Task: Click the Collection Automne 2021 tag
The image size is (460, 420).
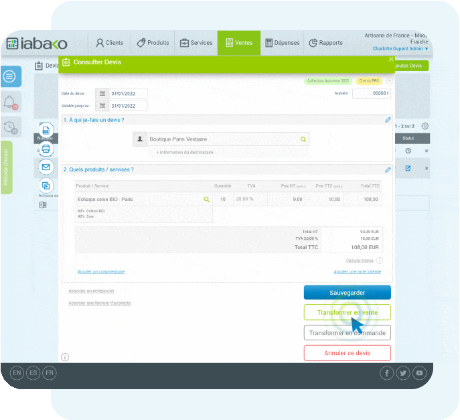Action: click(x=328, y=80)
